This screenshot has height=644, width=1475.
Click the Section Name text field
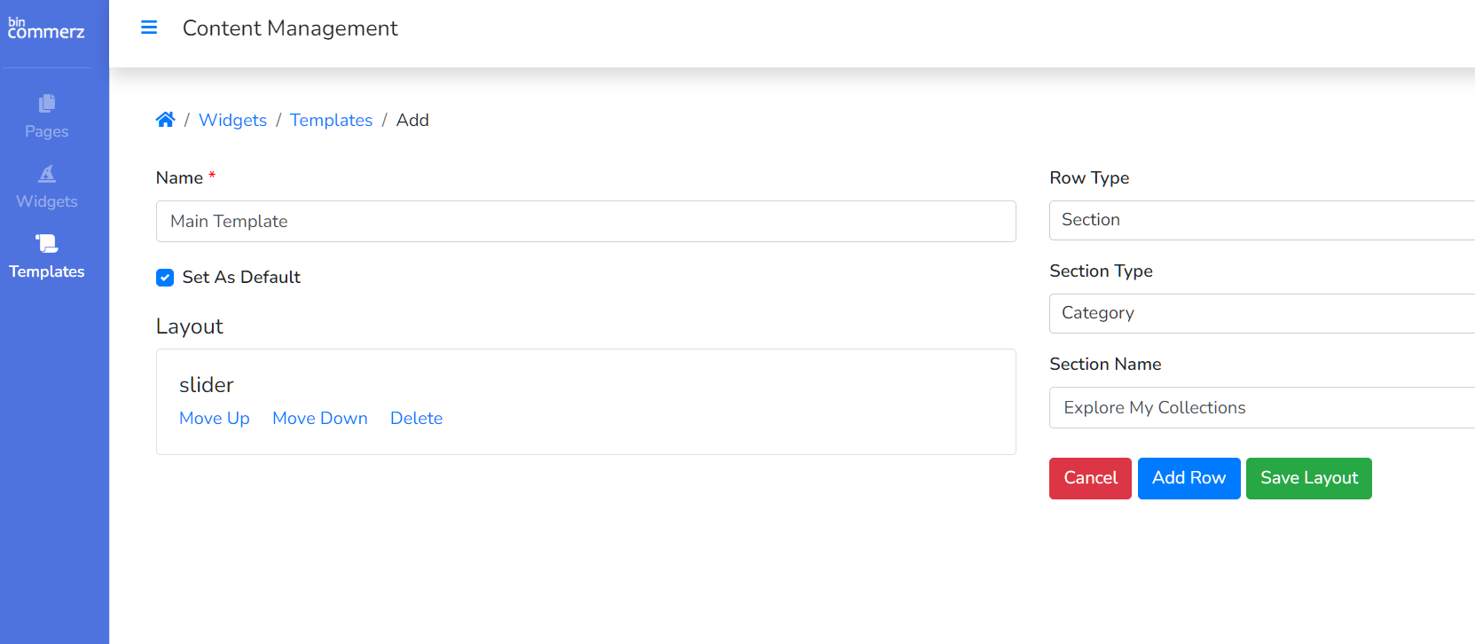point(1259,407)
